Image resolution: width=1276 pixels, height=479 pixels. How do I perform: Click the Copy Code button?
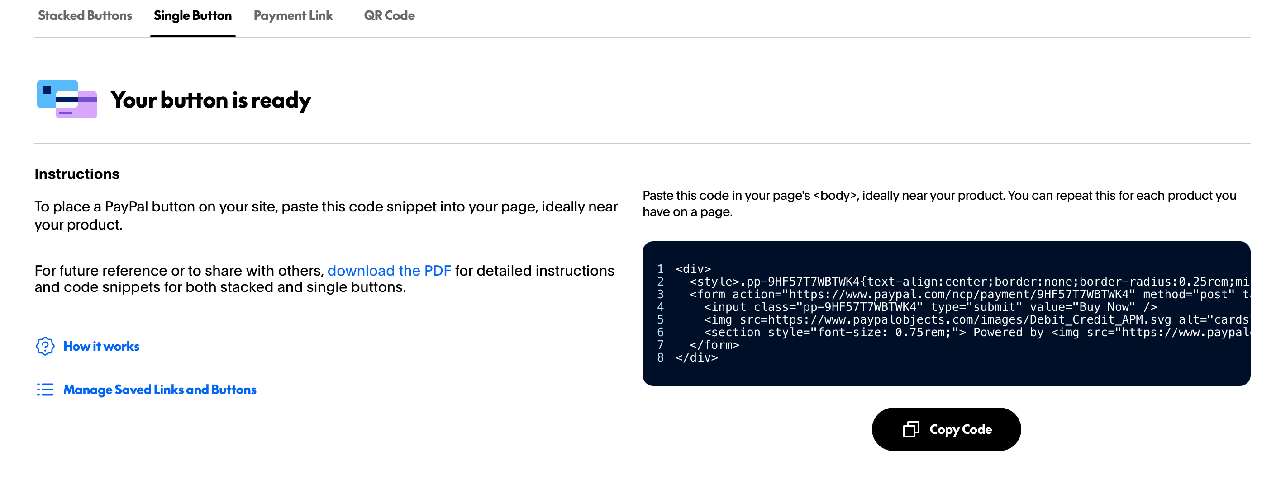pyautogui.click(x=946, y=429)
